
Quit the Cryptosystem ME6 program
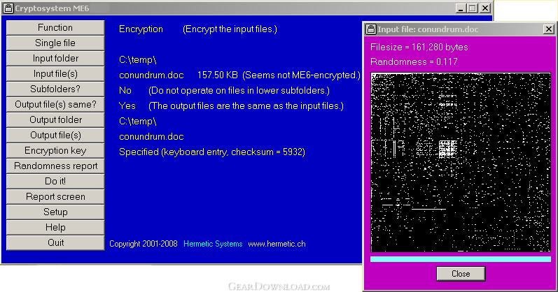[55, 242]
